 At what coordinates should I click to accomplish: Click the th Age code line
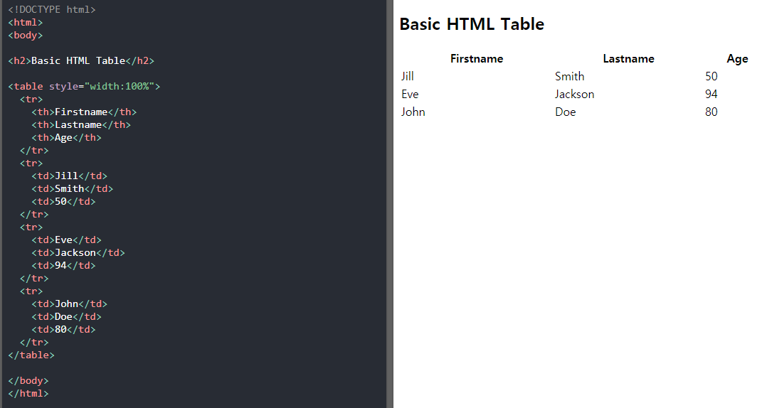[x=67, y=137]
